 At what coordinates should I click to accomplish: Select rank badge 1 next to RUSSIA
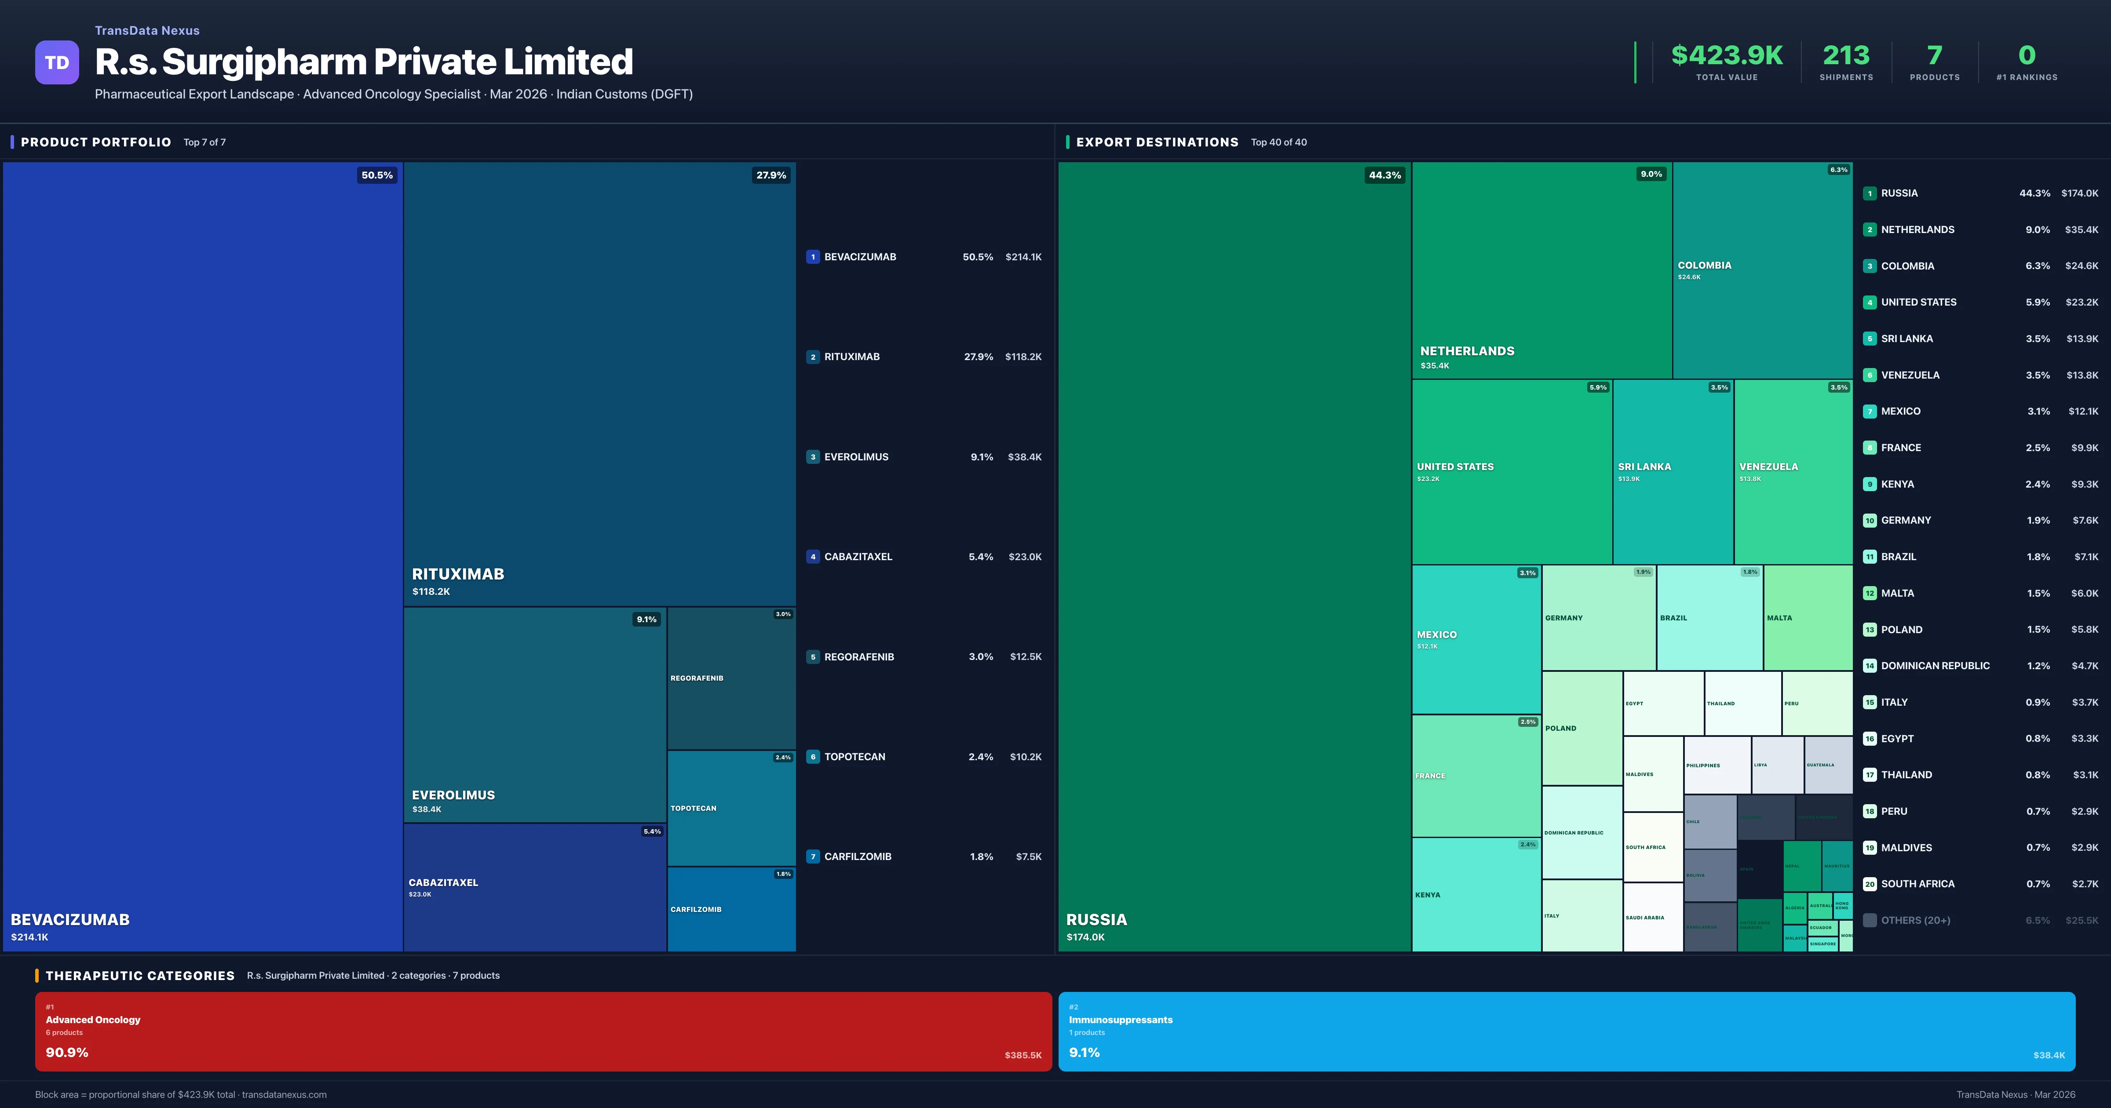1871,193
